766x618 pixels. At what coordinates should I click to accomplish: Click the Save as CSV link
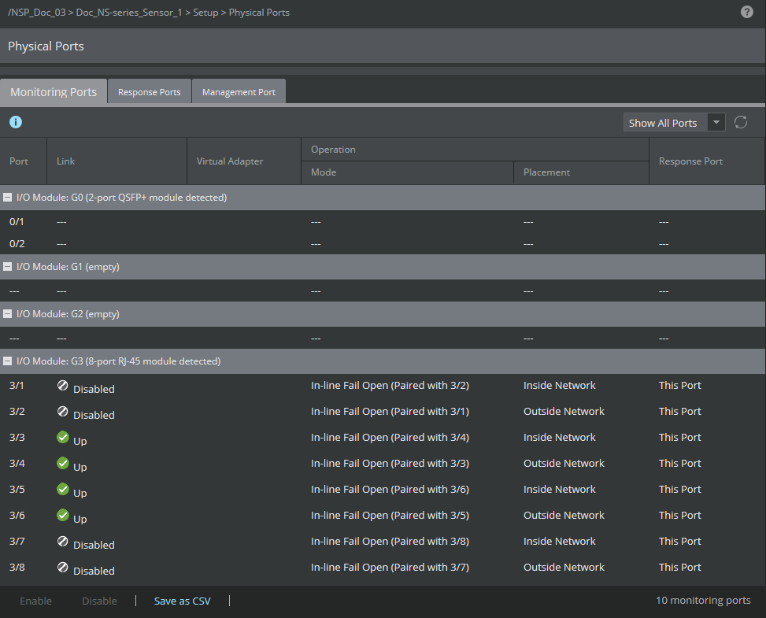(182, 601)
